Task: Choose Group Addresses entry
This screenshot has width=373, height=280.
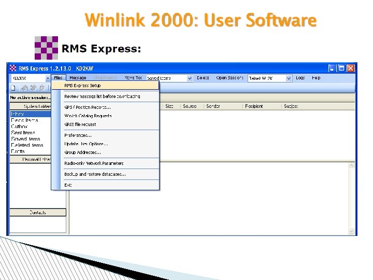Action: pos(105,152)
